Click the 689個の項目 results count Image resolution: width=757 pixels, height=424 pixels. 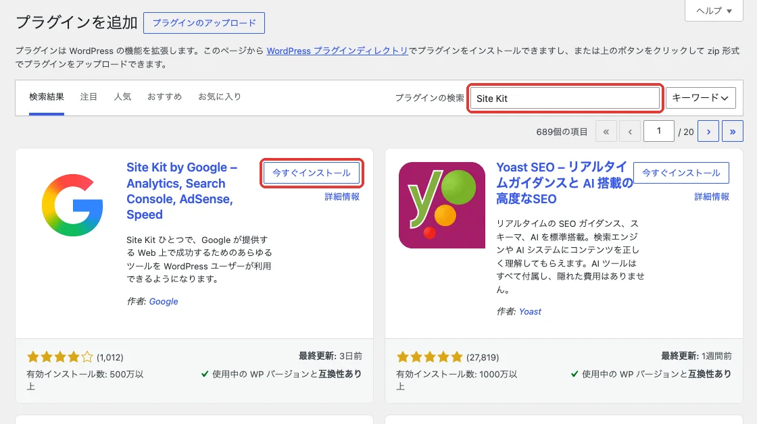tap(562, 132)
